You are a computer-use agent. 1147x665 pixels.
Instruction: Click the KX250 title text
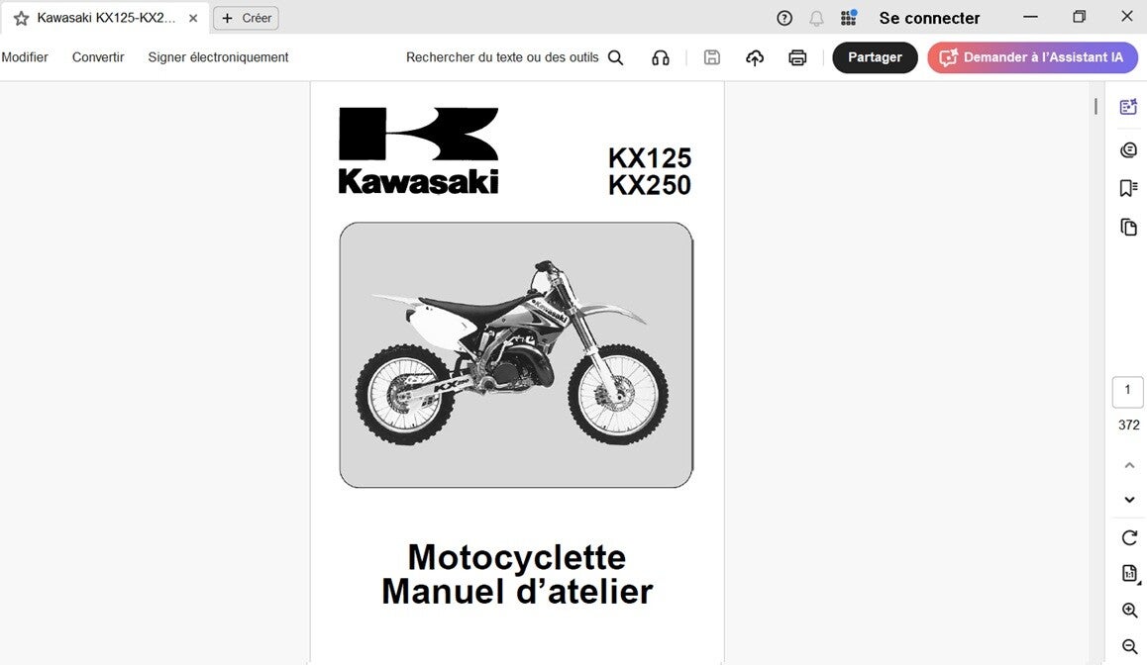(650, 185)
